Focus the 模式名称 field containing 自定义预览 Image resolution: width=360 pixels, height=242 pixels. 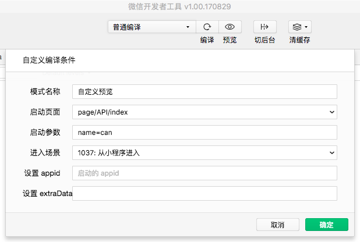pyautogui.click(x=204, y=91)
